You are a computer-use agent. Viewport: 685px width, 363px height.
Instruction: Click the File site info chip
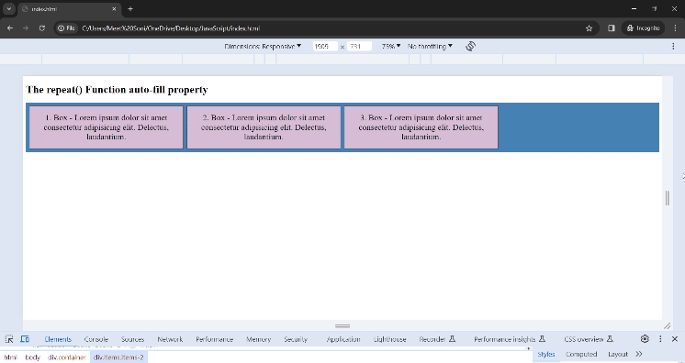pos(66,27)
